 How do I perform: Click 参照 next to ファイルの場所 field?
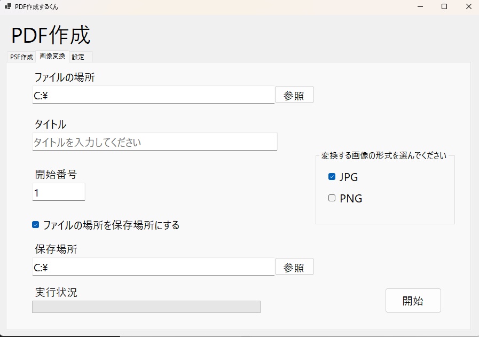point(294,95)
